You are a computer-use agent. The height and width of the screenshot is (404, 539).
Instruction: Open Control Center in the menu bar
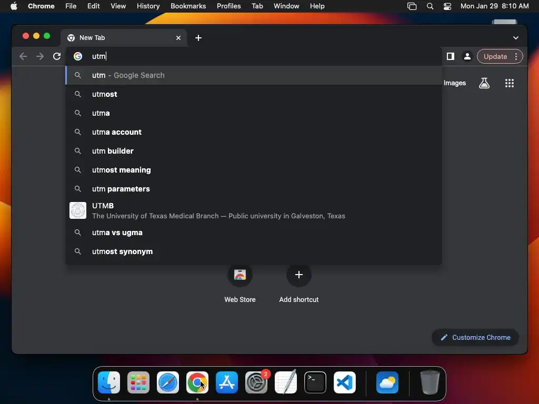tap(447, 6)
